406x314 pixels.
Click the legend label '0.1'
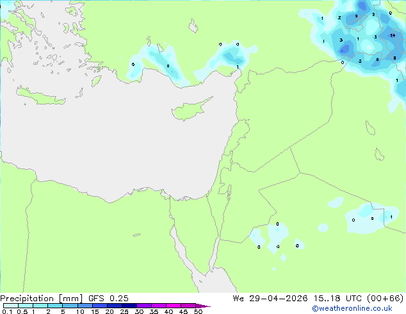(7, 311)
